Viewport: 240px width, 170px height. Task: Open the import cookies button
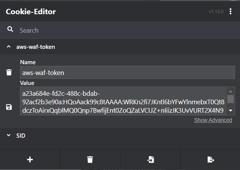pyautogui.click(x=151, y=160)
